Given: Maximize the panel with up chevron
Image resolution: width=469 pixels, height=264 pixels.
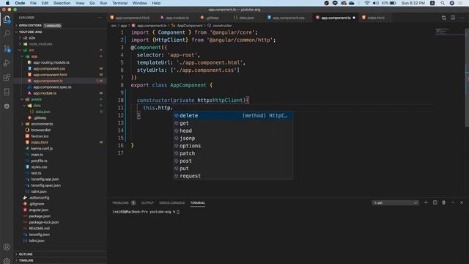Looking at the screenshot, I should (x=453, y=202).
